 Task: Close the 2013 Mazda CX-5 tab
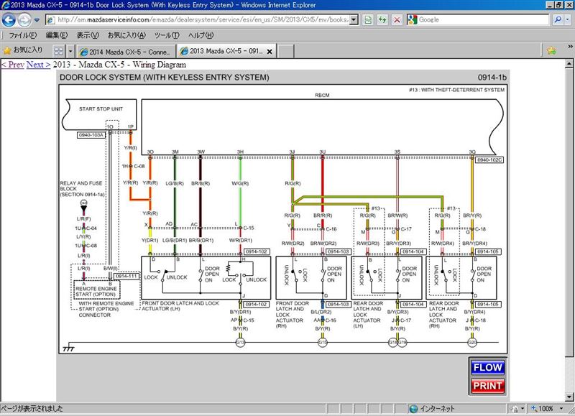pyautogui.click(x=270, y=52)
